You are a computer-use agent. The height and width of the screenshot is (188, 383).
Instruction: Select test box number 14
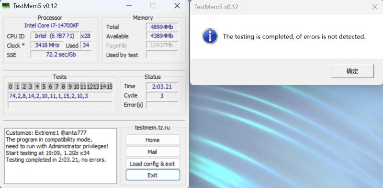[103, 86]
